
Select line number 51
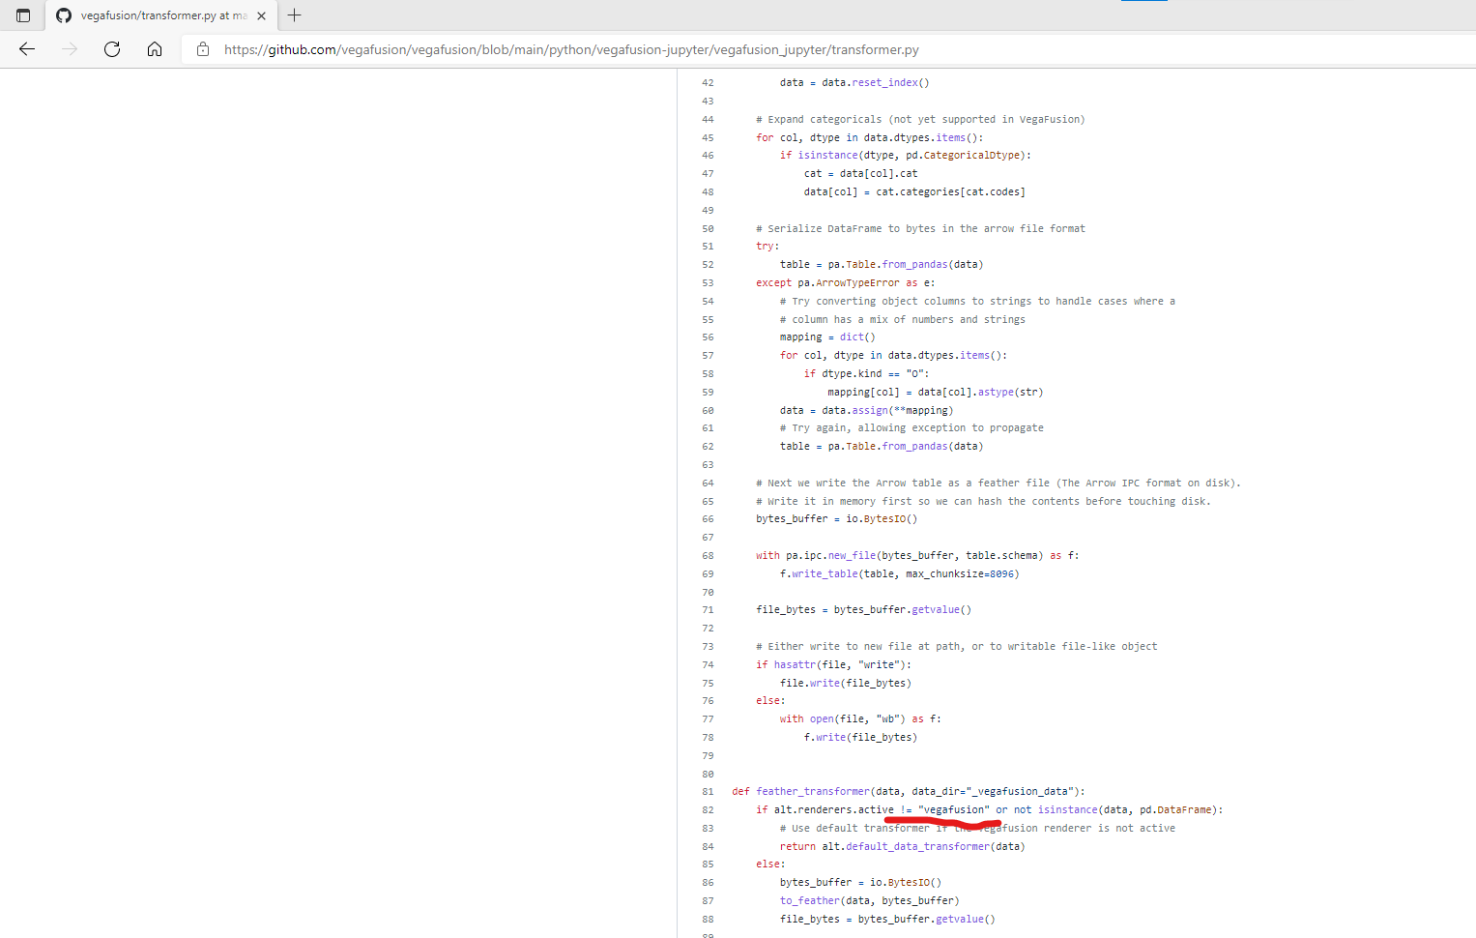[708, 247]
